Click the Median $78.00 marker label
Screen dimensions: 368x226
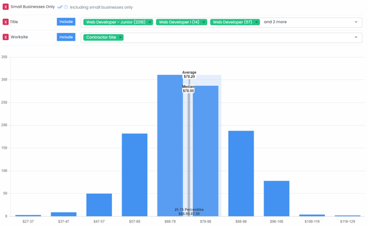pyautogui.click(x=188, y=89)
